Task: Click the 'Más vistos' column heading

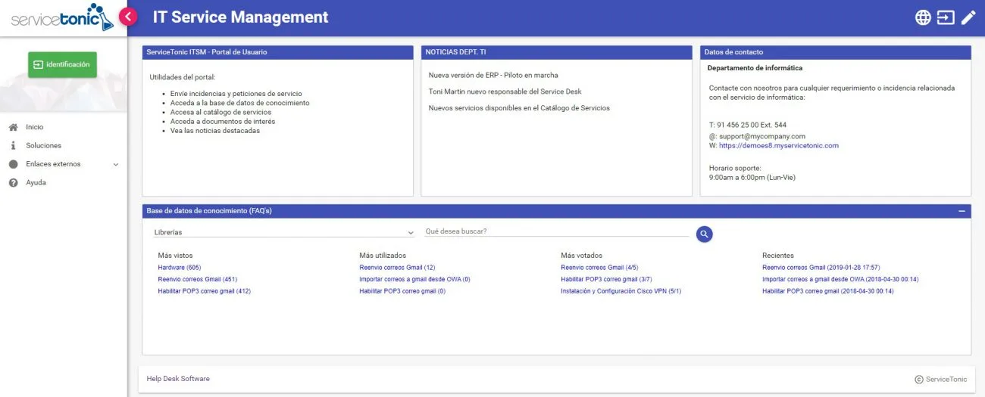Action: (x=175, y=256)
